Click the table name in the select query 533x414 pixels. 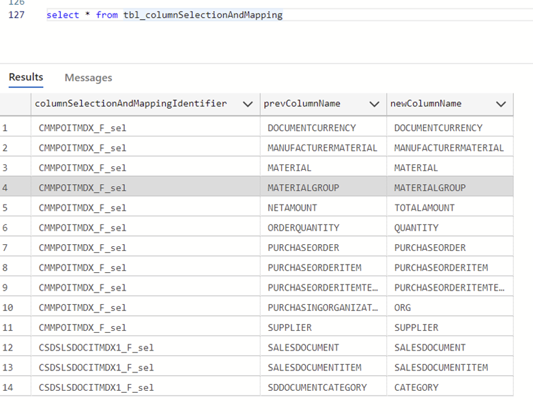point(203,14)
